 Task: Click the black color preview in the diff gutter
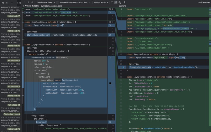[110, 83]
